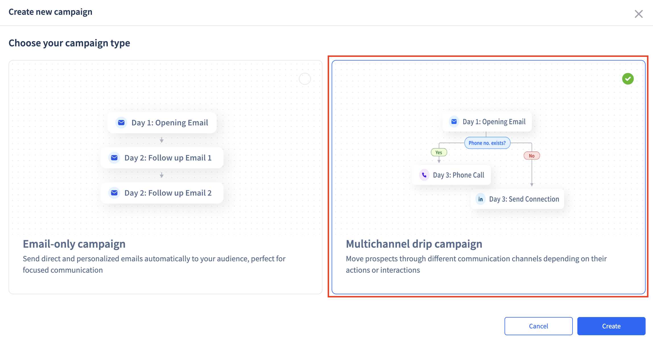Click the red No branch label
Viewport: 653px width, 352px height.
(x=531, y=156)
